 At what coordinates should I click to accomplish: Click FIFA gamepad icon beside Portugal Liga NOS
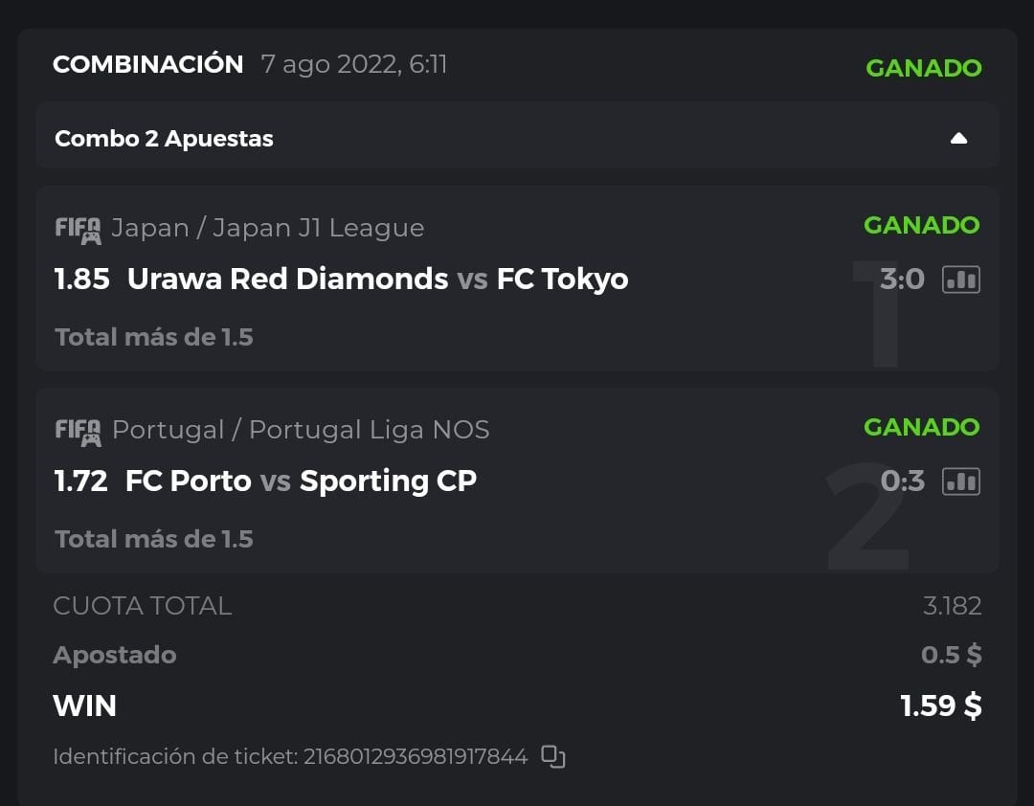pos(78,433)
